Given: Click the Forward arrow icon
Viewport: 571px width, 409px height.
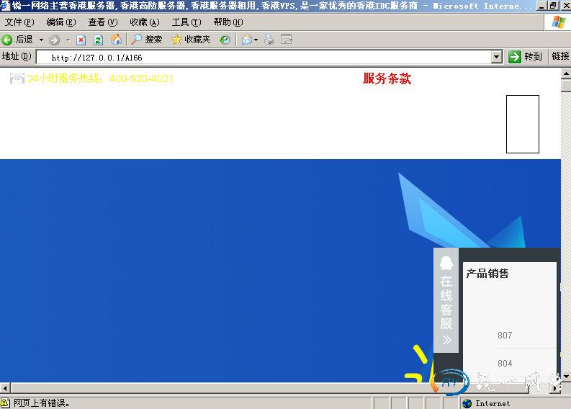Looking at the screenshot, I should click(54, 40).
